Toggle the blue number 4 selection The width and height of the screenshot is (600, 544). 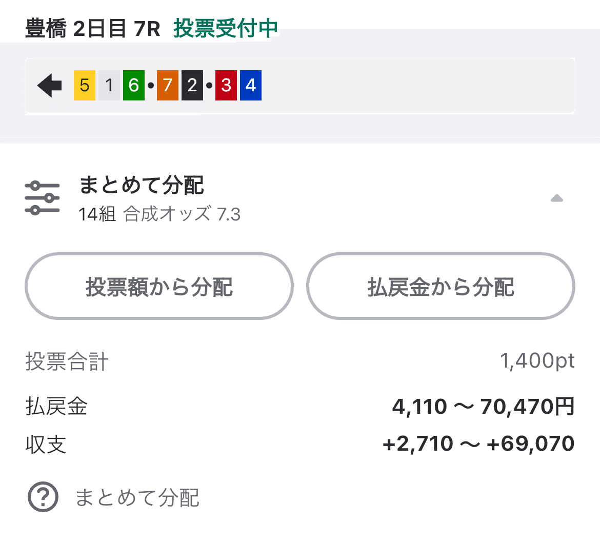click(x=251, y=85)
